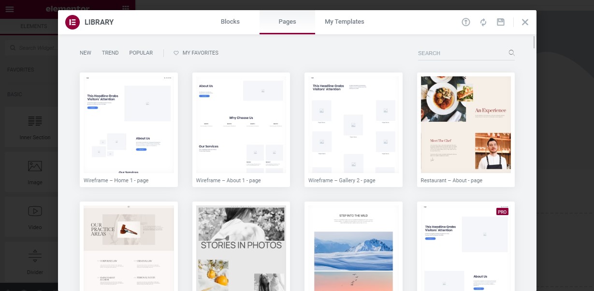Select the Video widget in Elementor panel

[x=35, y=217]
